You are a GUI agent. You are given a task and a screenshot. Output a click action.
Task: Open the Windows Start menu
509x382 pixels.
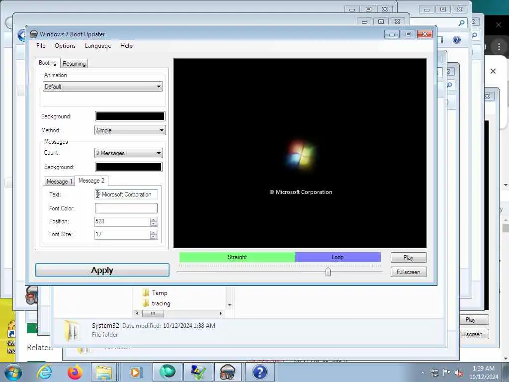[13, 372]
